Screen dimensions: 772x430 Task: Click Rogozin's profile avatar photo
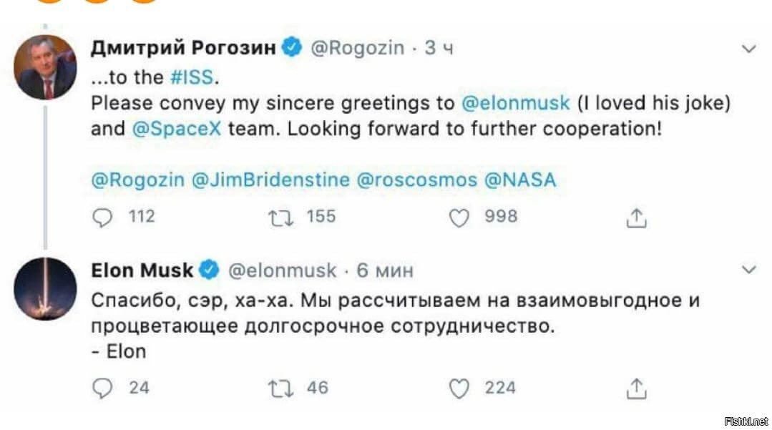(x=45, y=67)
